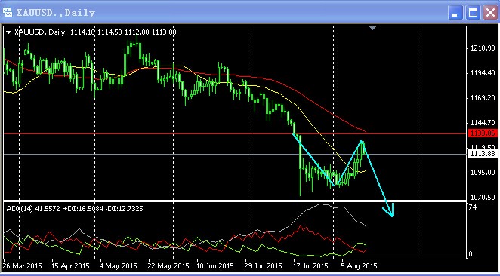The height and width of the screenshot is (276, 500).
Task: Minimize the XAUUSD Daily chart window
Action: (x=455, y=13)
